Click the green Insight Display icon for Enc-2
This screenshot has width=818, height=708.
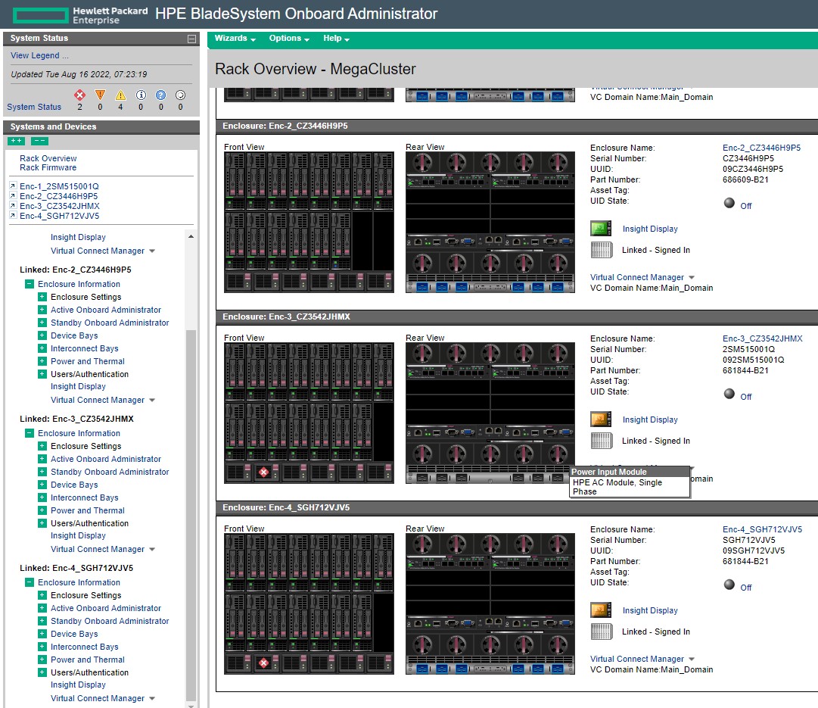601,228
